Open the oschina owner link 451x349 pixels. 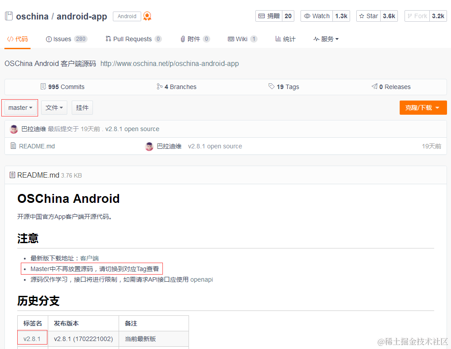32,16
